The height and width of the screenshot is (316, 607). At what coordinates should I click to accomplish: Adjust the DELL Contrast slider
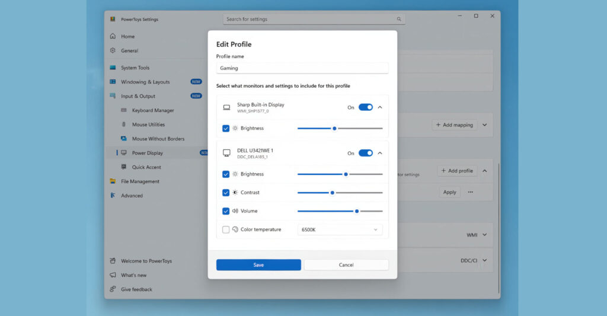[x=340, y=193]
